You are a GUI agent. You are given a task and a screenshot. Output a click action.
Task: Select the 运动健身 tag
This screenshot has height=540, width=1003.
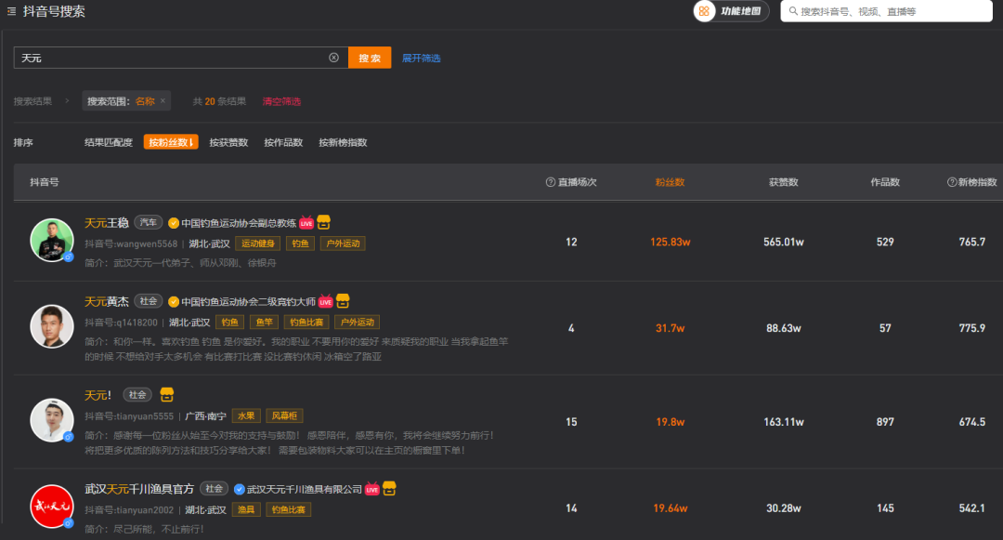tap(258, 244)
